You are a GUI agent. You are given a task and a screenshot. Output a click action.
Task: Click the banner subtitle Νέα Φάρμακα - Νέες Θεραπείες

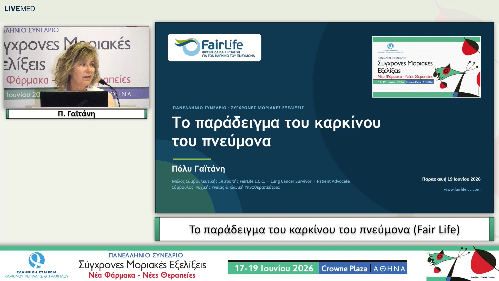(x=142, y=275)
